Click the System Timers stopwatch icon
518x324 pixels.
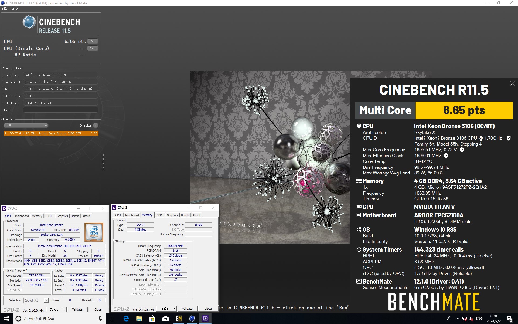point(359,249)
